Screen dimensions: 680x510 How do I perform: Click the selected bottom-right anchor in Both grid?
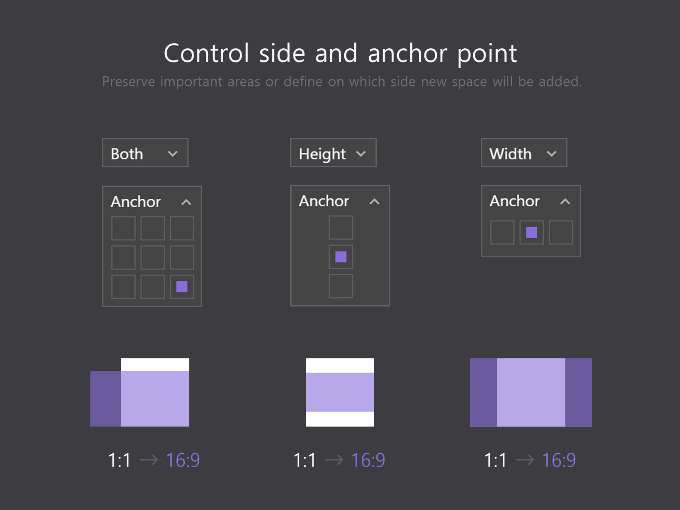[x=182, y=286]
